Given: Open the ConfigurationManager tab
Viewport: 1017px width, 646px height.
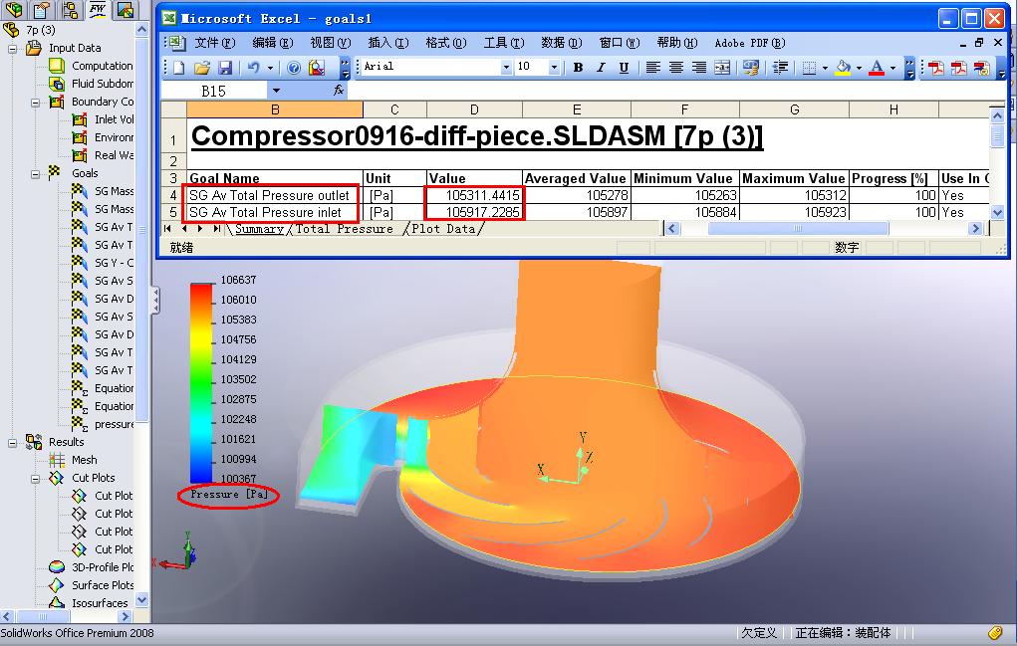Looking at the screenshot, I should point(70,9).
